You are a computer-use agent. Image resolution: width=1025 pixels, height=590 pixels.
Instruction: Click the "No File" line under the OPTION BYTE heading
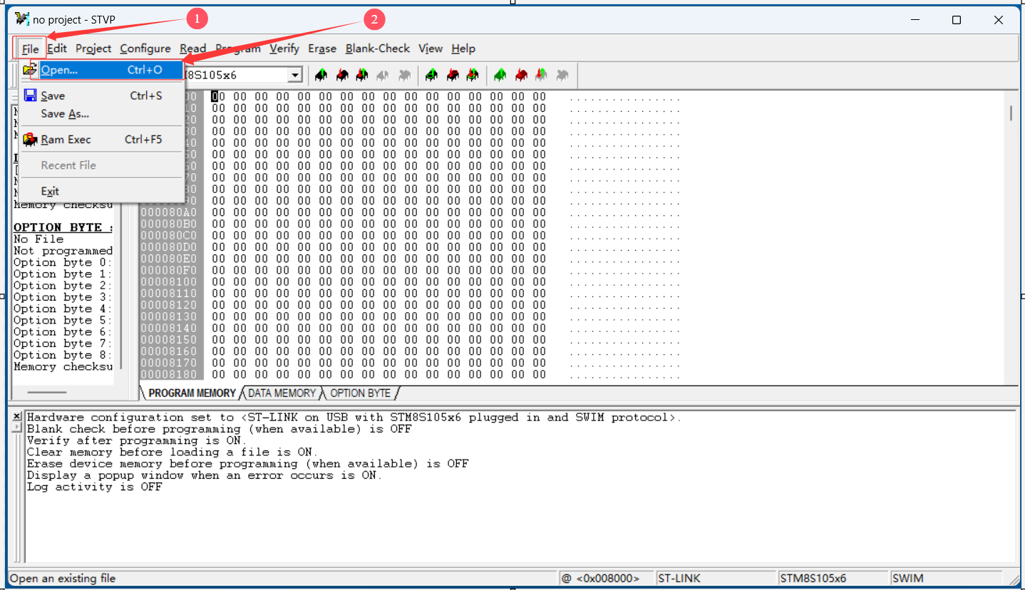(38, 239)
